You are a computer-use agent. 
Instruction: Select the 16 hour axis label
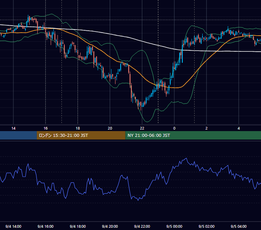point(45,128)
